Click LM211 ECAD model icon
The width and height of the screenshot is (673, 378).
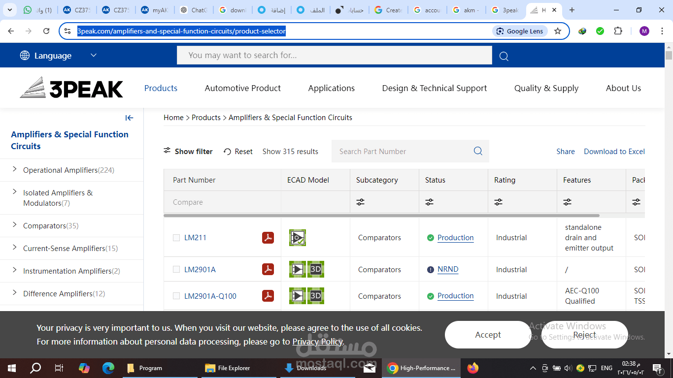coord(298,238)
